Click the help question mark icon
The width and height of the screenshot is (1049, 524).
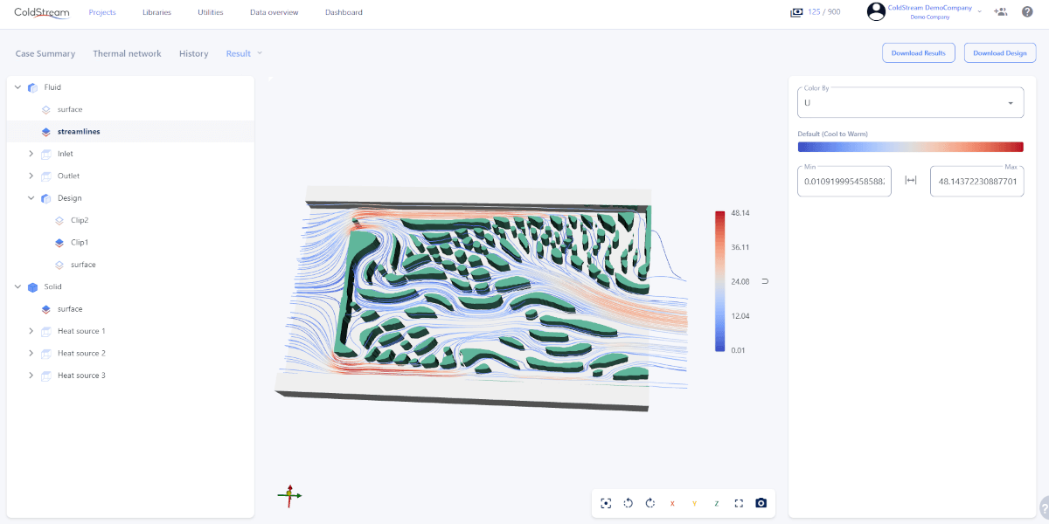coord(1027,11)
